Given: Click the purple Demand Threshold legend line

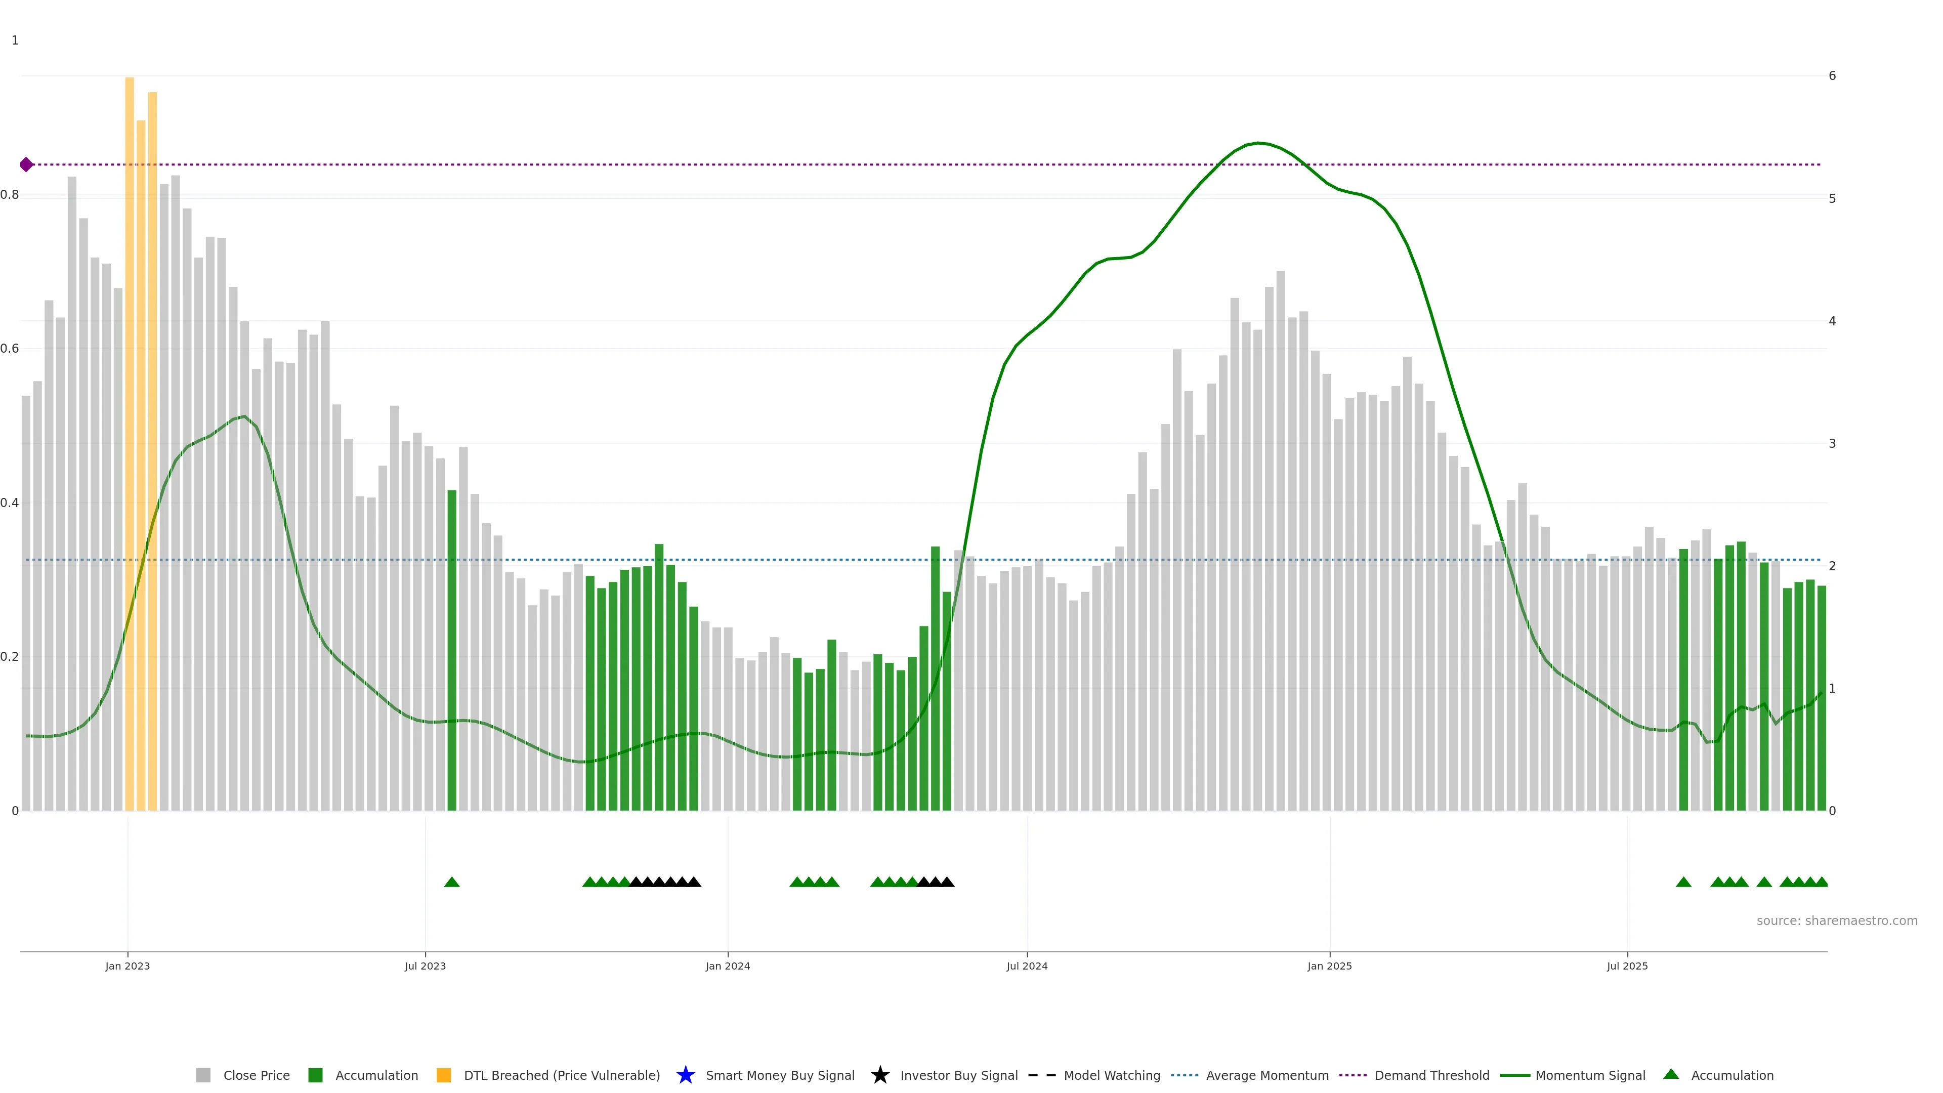Looking at the screenshot, I should [1353, 1075].
